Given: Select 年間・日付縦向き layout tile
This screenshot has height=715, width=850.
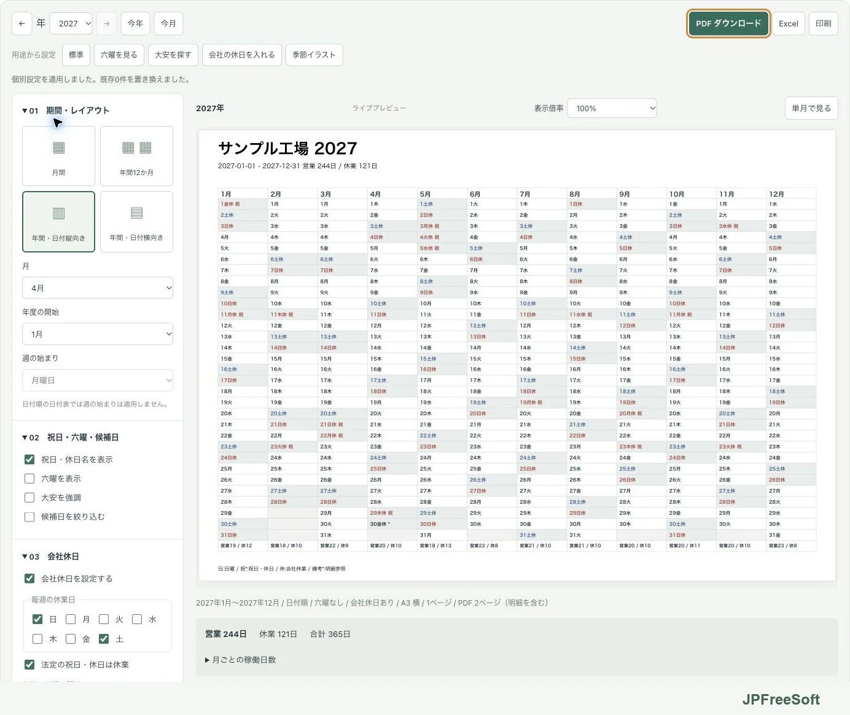Looking at the screenshot, I should (x=58, y=222).
